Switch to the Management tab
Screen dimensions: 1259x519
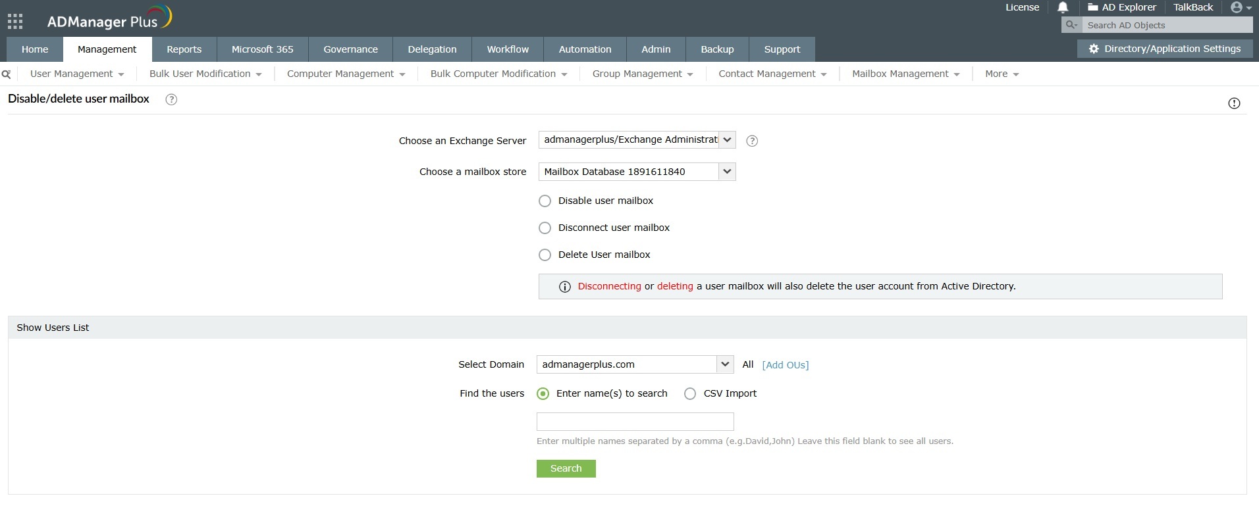(x=107, y=49)
